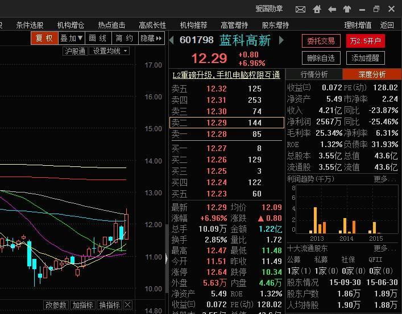The width and height of the screenshot is (402, 314).
Task: Open the 叠加 overlay dropdown
Action: coord(71,38)
